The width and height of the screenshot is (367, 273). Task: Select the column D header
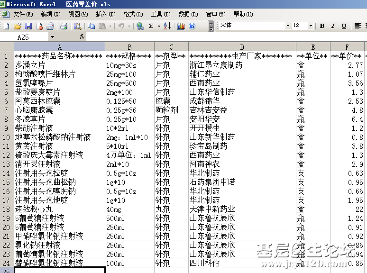242,47
